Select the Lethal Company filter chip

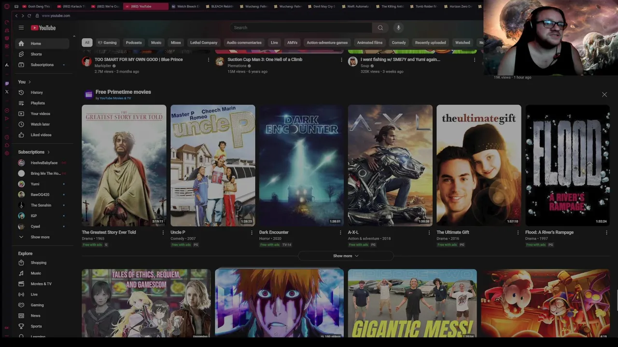(x=204, y=42)
